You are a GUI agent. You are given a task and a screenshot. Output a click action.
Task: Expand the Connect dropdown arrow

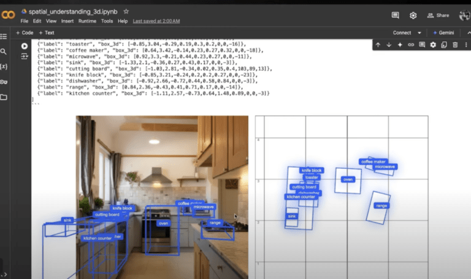click(419, 32)
